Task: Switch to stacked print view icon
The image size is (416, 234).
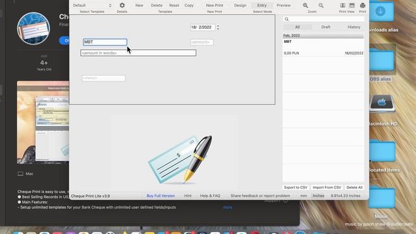Action: 352,5
